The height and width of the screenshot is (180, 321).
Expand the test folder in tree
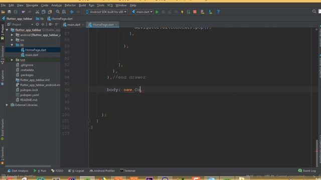tap(12, 60)
